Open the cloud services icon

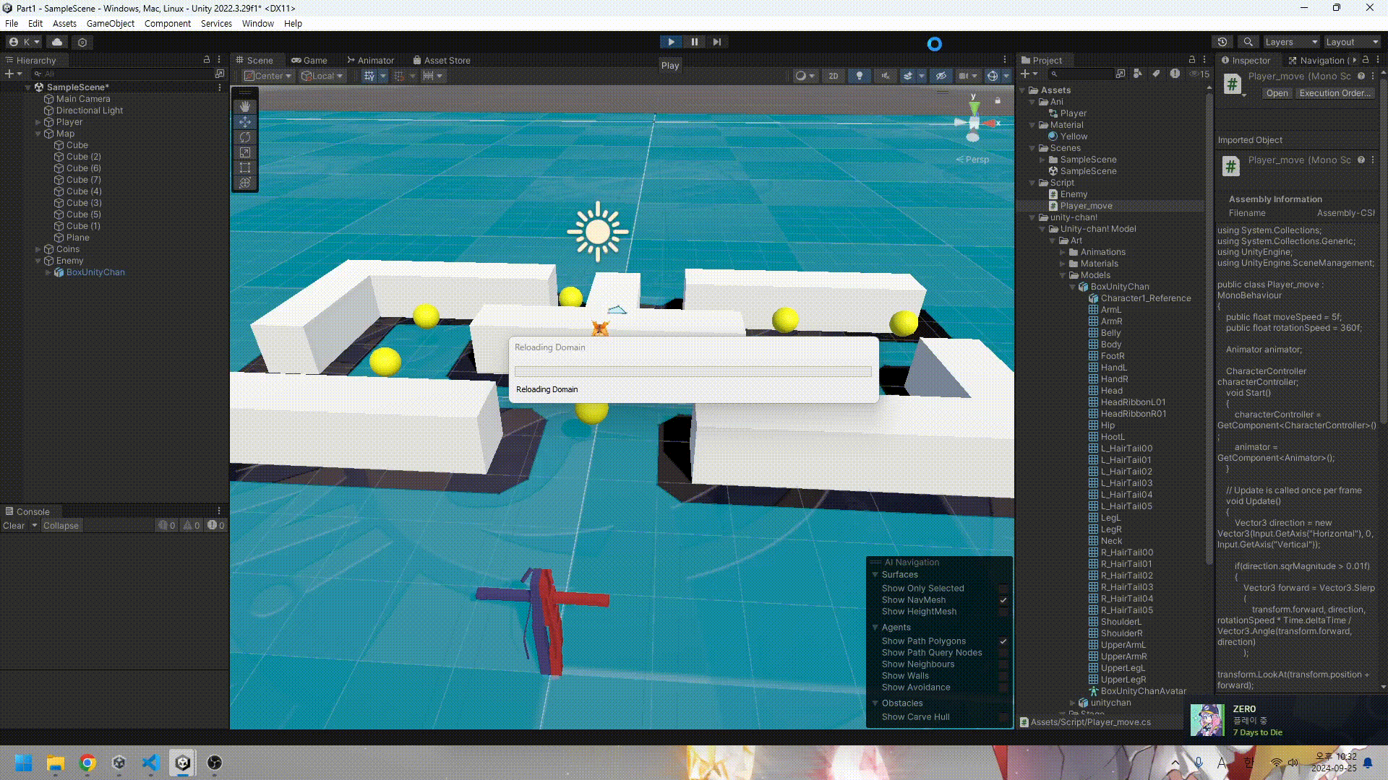click(x=57, y=42)
